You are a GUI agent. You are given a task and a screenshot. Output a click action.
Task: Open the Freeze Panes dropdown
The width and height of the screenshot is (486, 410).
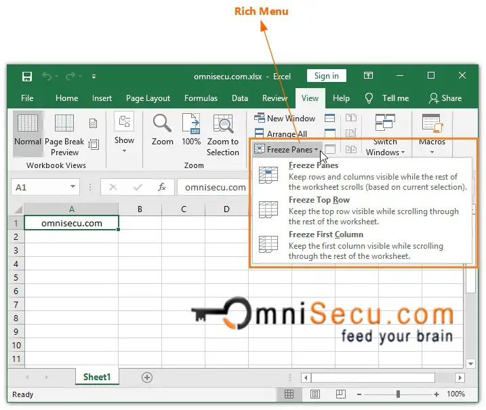[287, 149]
